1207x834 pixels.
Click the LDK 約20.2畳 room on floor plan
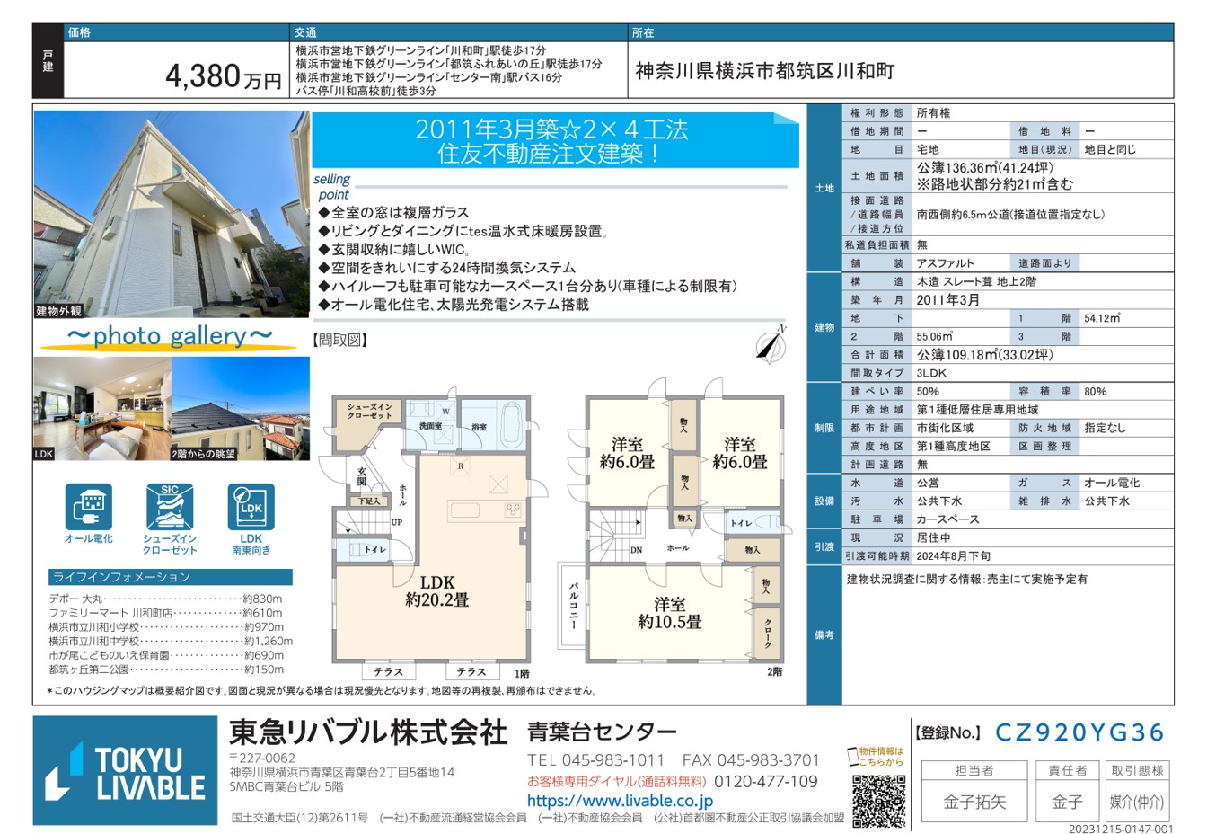point(436,590)
